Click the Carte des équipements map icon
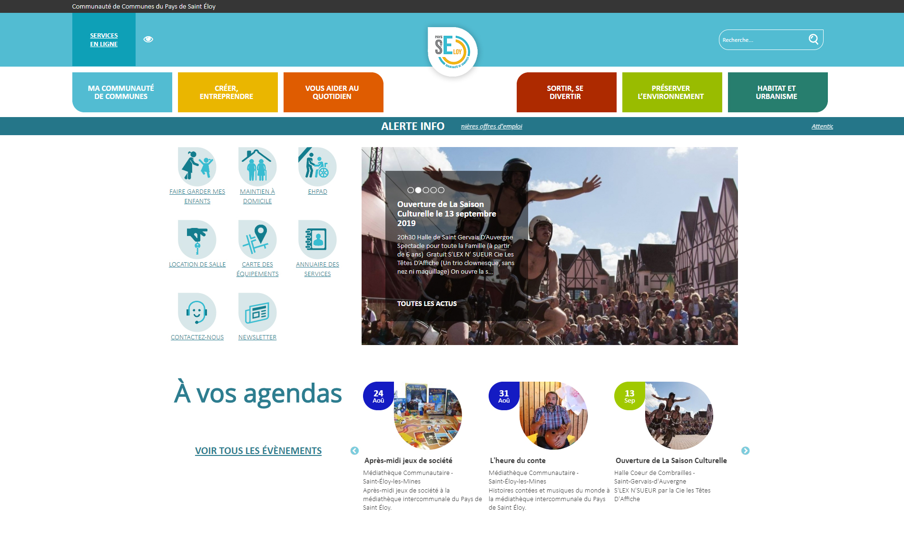Screen dimensions: 904x543 (257, 239)
